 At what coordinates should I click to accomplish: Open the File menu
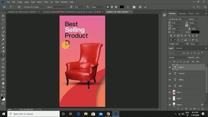click(8, 2)
